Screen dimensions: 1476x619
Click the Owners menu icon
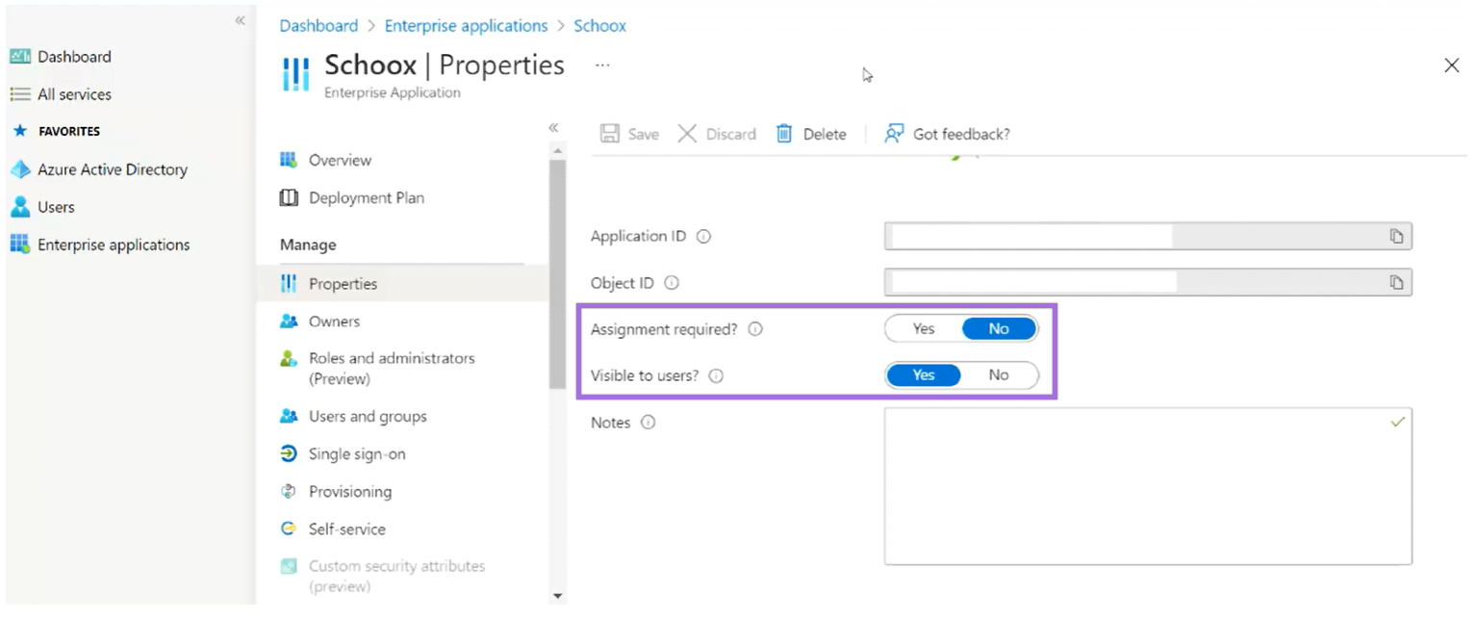(x=289, y=322)
